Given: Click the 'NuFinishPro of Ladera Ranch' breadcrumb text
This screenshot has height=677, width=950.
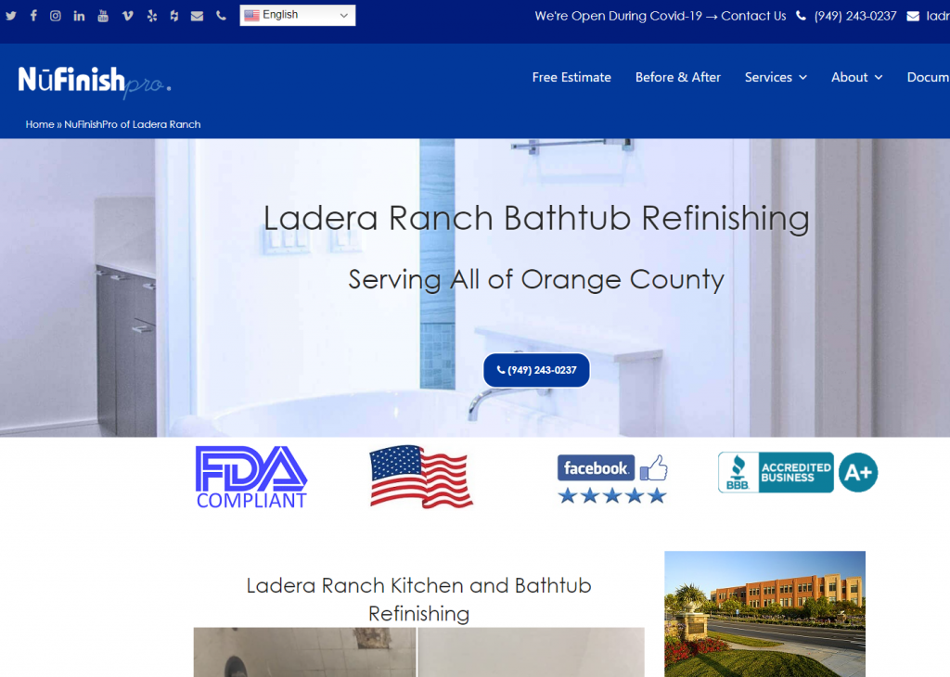Looking at the screenshot, I should point(133,124).
